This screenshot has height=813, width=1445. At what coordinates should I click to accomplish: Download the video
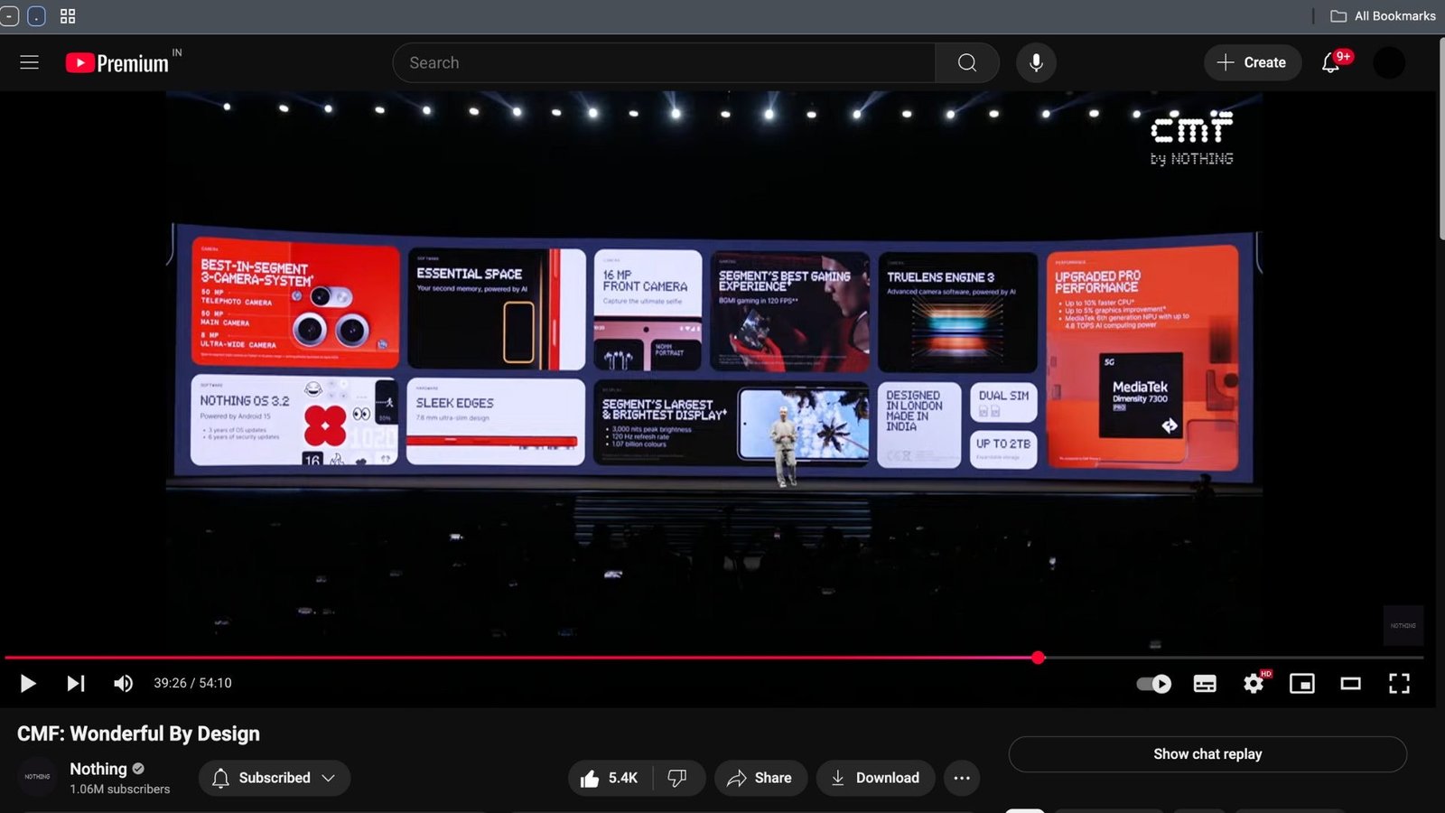(x=875, y=778)
